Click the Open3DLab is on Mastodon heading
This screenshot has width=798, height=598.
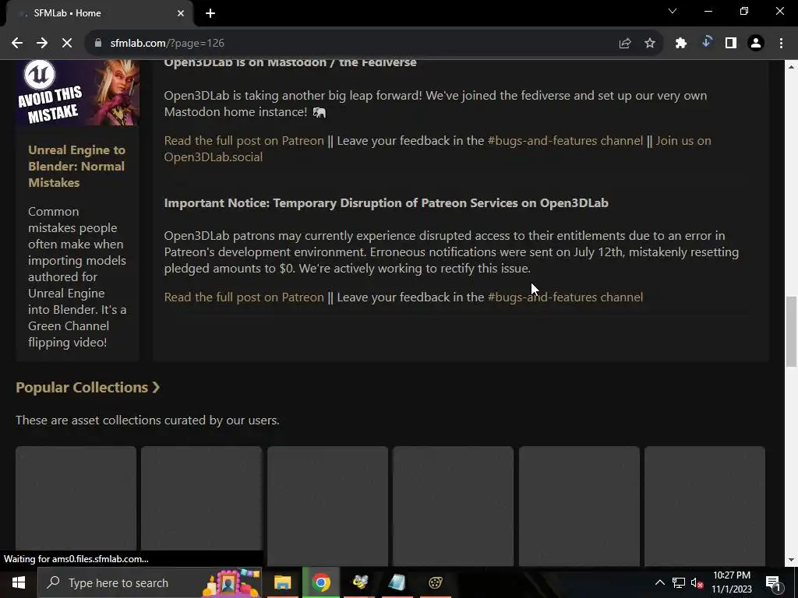pos(290,62)
